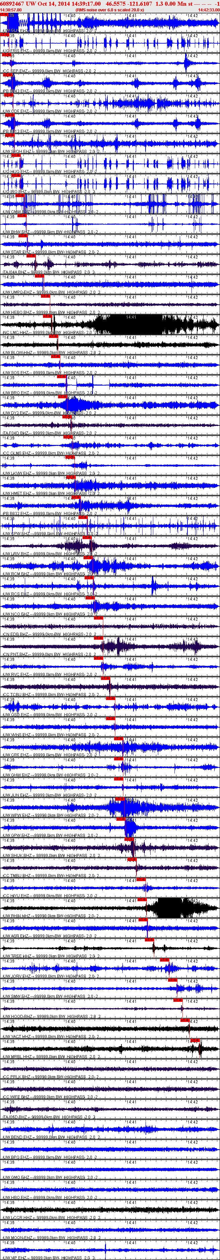Select the 'CC TCBU BHZ' trace label
Image resolution: width=220 pixels, height=1260 pixels.
point(50,695)
